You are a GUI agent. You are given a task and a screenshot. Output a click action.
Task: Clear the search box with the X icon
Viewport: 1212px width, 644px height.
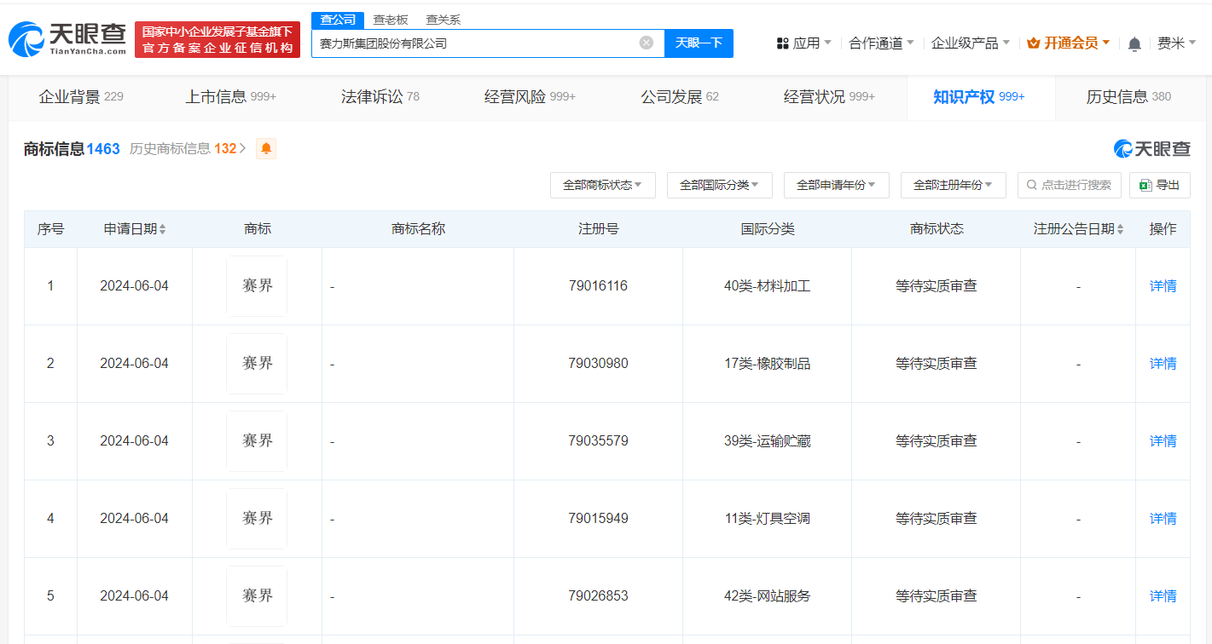pyautogui.click(x=647, y=43)
